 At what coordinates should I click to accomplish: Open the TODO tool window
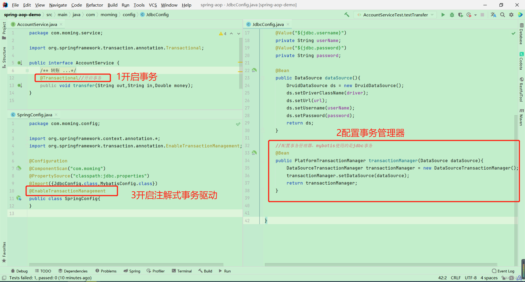pos(43,271)
